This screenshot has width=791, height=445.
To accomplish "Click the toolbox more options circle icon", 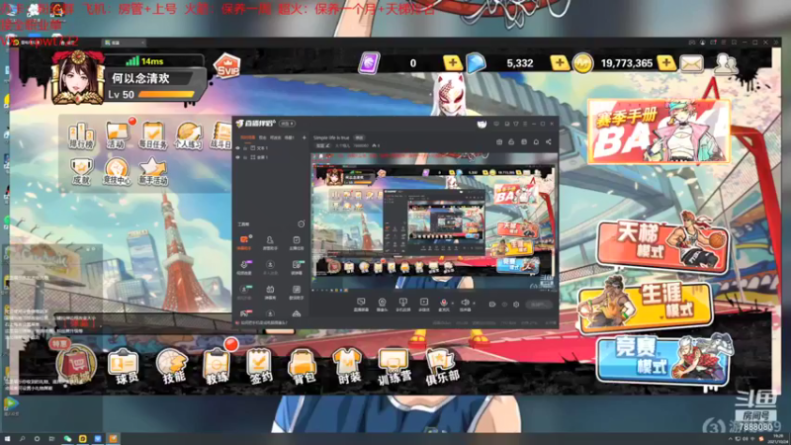I will [x=302, y=223].
